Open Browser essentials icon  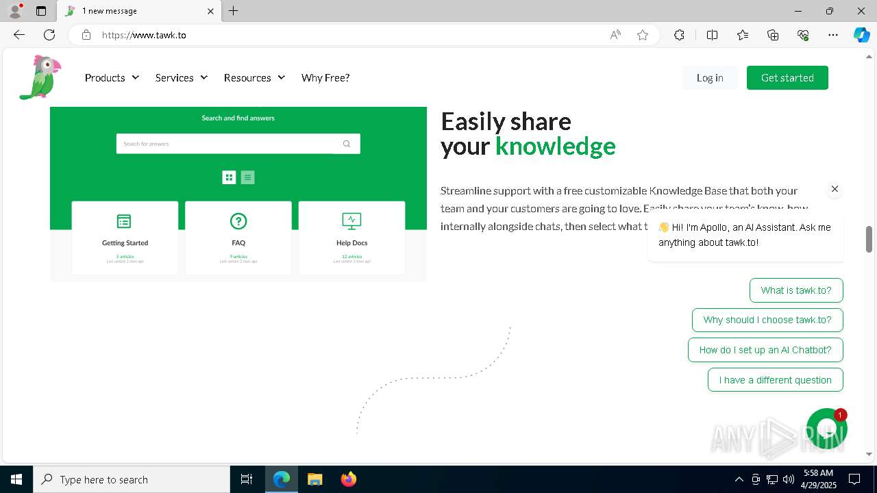tap(803, 35)
